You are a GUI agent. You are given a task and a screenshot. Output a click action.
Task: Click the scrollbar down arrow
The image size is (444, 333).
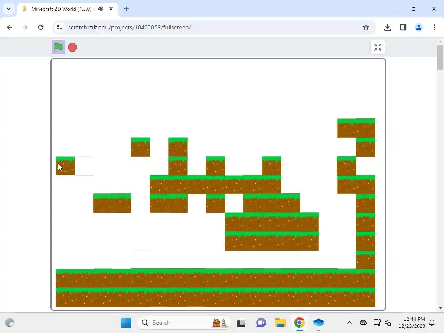(440, 308)
